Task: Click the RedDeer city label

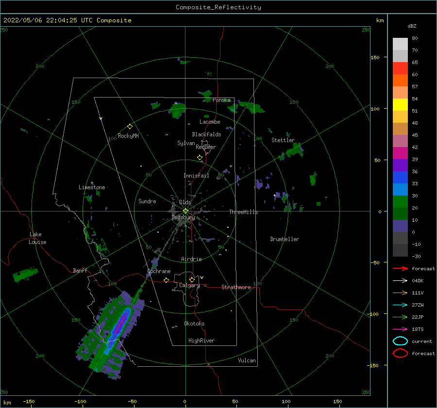Action: pos(206,147)
